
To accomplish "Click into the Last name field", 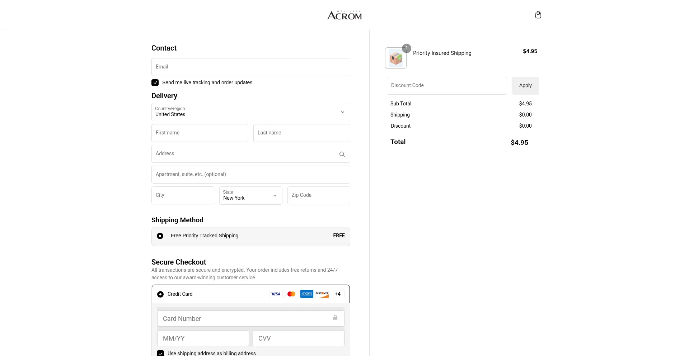I will (302, 133).
